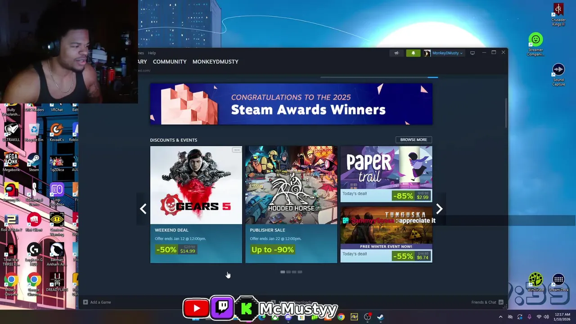
Task: Open the WinDirStat desktop icon
Action: (535, 283)
